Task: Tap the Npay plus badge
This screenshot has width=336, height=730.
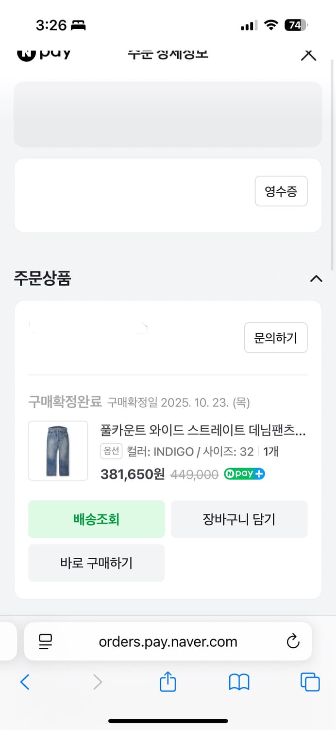Action: tap(244, 474)
